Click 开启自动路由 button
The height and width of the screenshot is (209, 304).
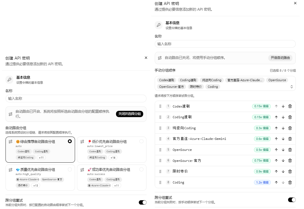pos(280,58)
